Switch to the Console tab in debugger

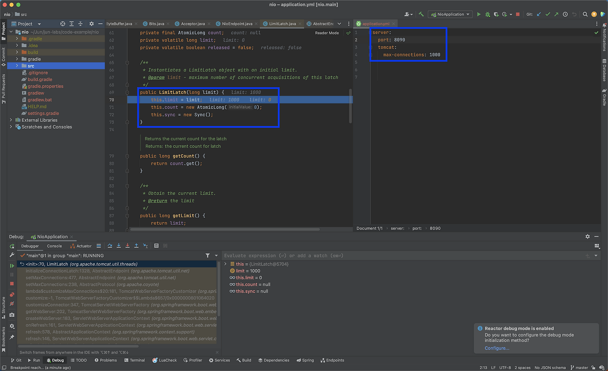pos(54,246)
